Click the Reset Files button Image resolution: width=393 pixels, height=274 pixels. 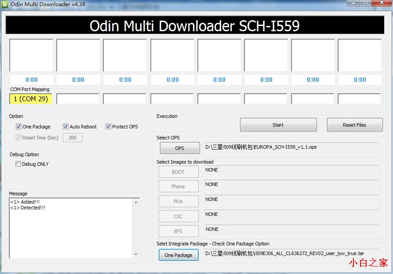(x=355, y=125)
